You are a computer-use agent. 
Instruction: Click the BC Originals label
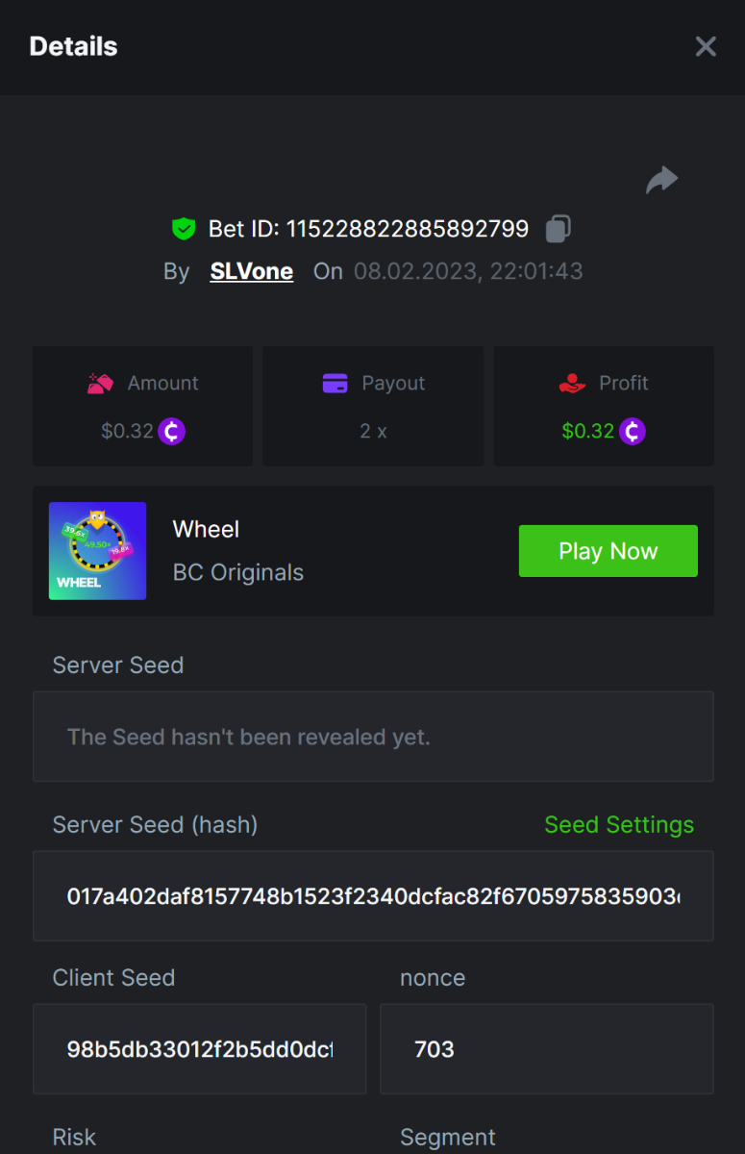(x=238, y=572)
